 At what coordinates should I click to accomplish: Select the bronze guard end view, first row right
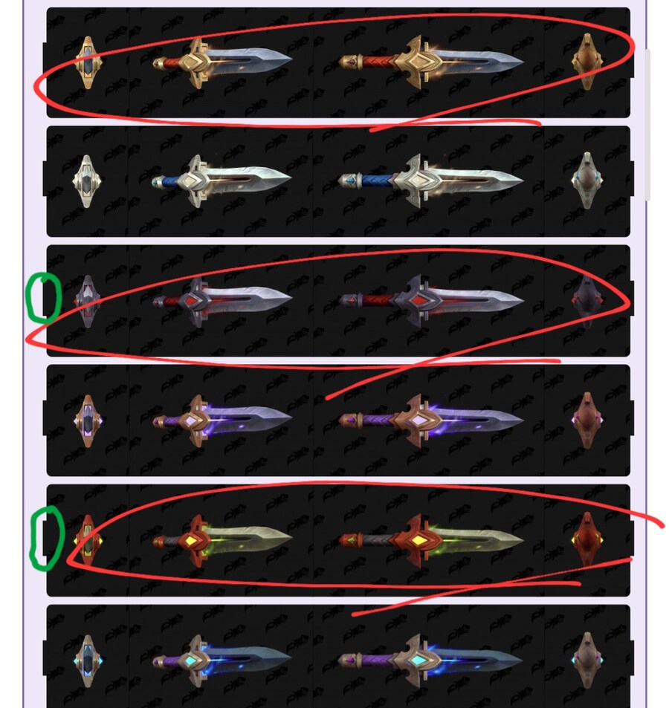pyautogui.click(x=586, y=62)
